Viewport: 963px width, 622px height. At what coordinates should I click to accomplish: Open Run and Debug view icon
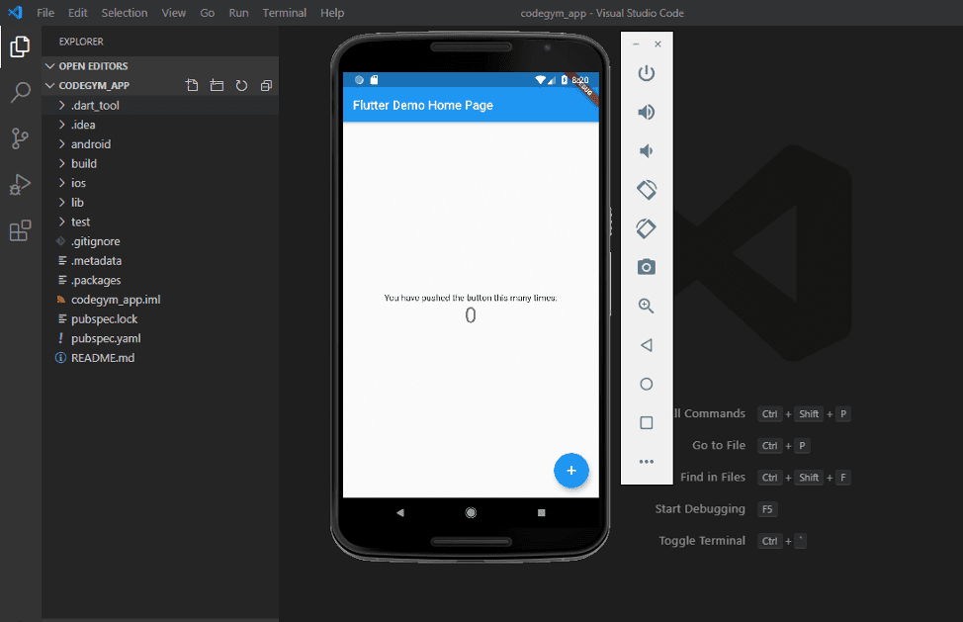coord(20,185)
